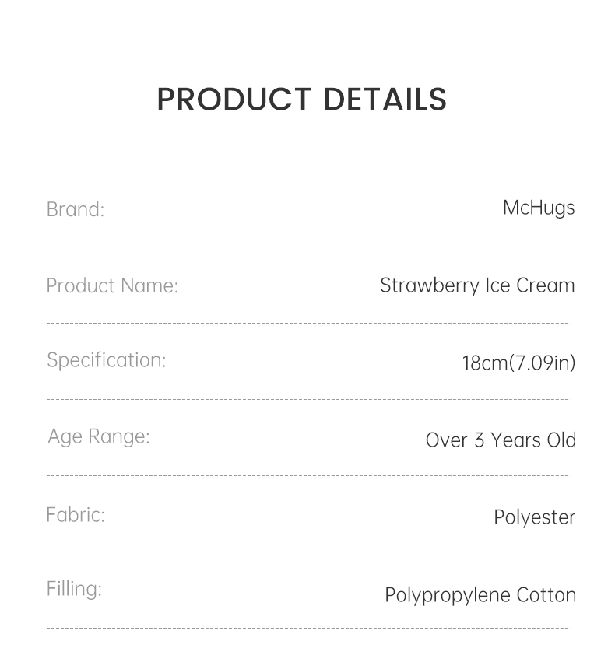Select the Polyester fabric value
The image size is (615, 669).
tap(534, 517)
